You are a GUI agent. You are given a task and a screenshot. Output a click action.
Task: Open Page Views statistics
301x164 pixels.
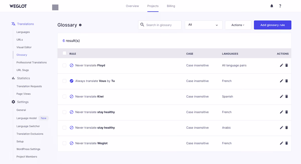click(x=24, y=94)
